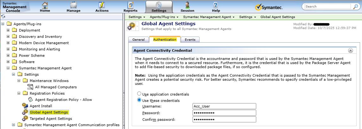Refresh the navigation tree

[x=3, y=16]
